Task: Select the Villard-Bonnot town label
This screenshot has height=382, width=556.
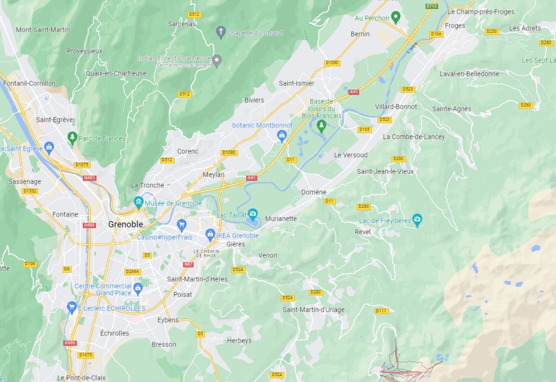Action: [x=396, y=107]
